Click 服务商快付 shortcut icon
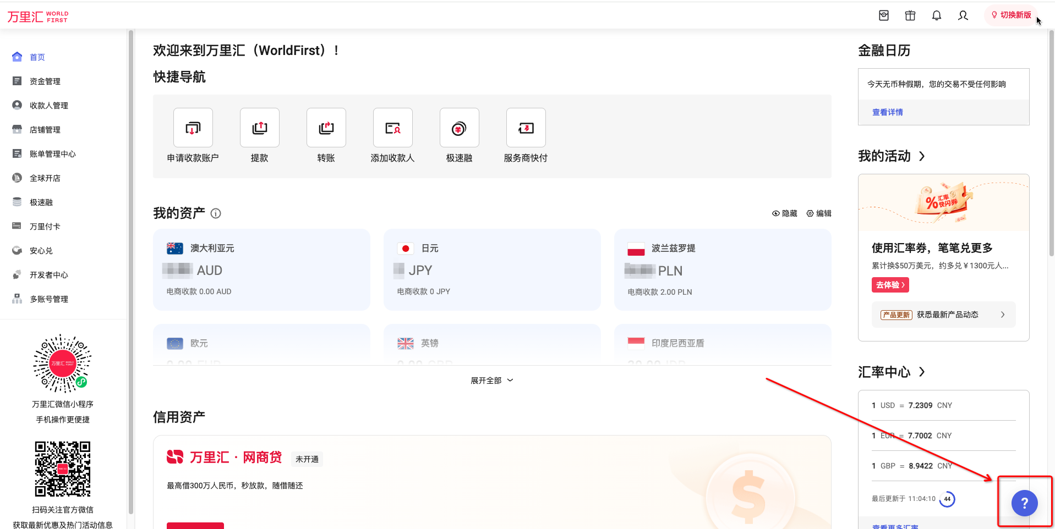This screenshot has width=1055, height=529. tap(526, 128)
